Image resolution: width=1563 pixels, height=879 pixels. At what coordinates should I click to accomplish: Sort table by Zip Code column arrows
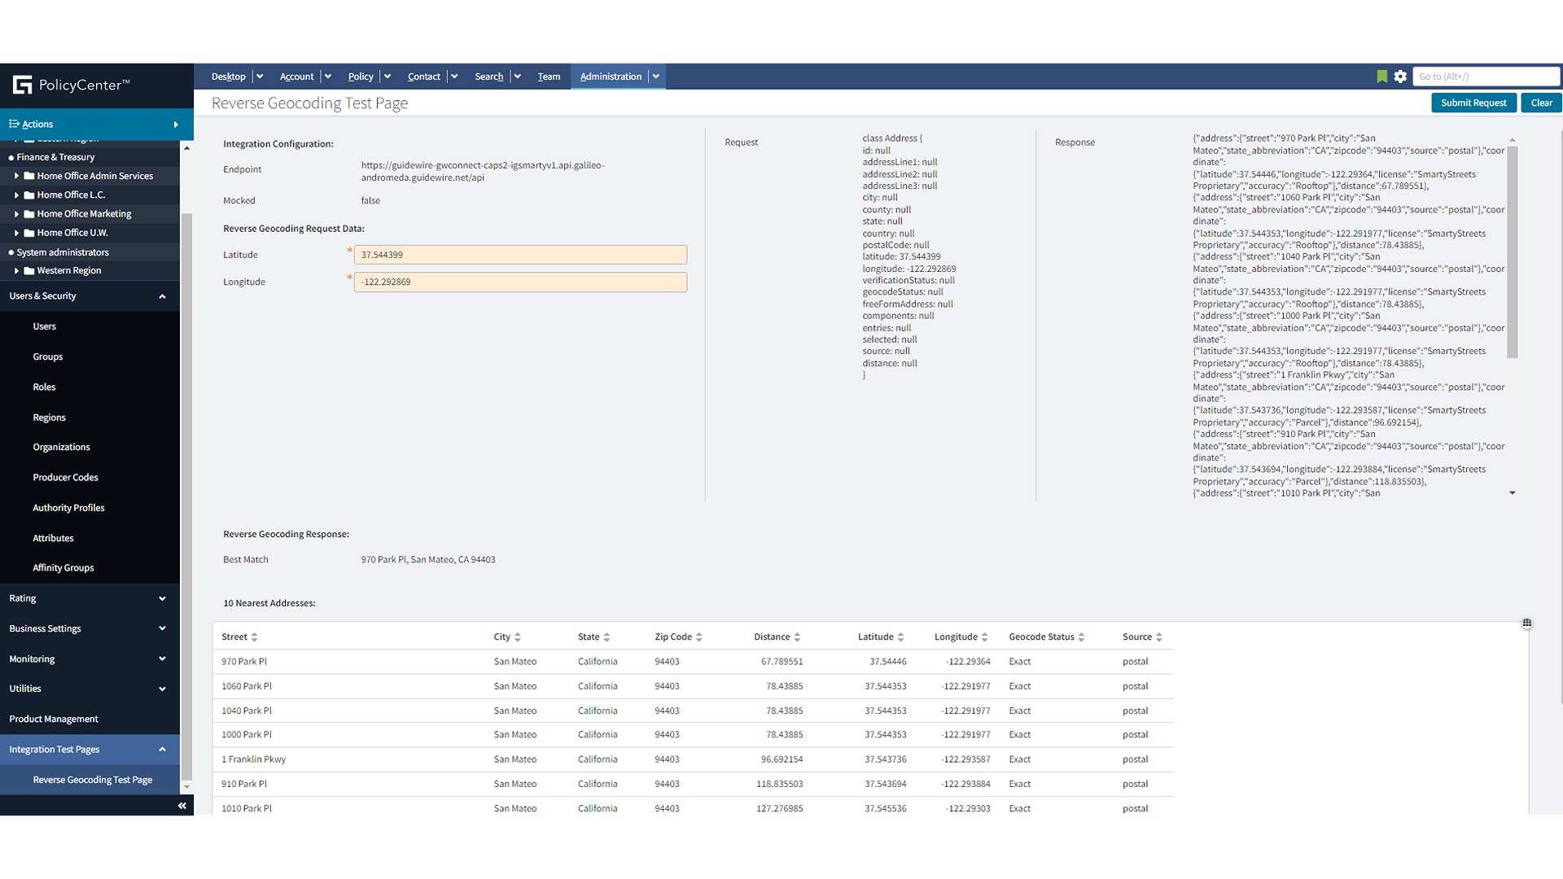(698, 637)
